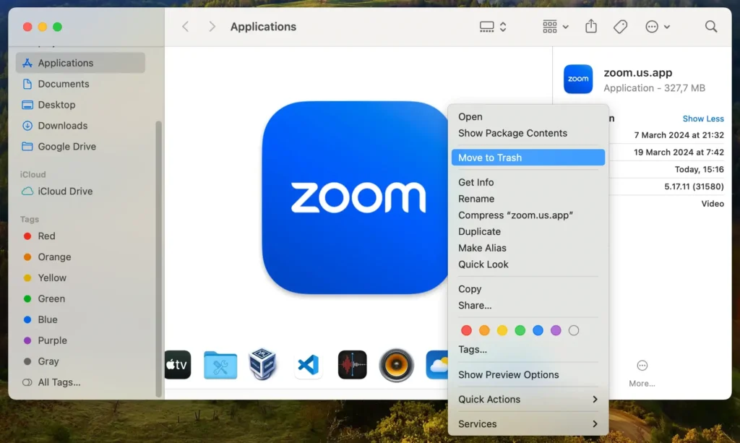Click the sidebar scrollbar
The height and width of the screenshot is (443, 740).
158,259
